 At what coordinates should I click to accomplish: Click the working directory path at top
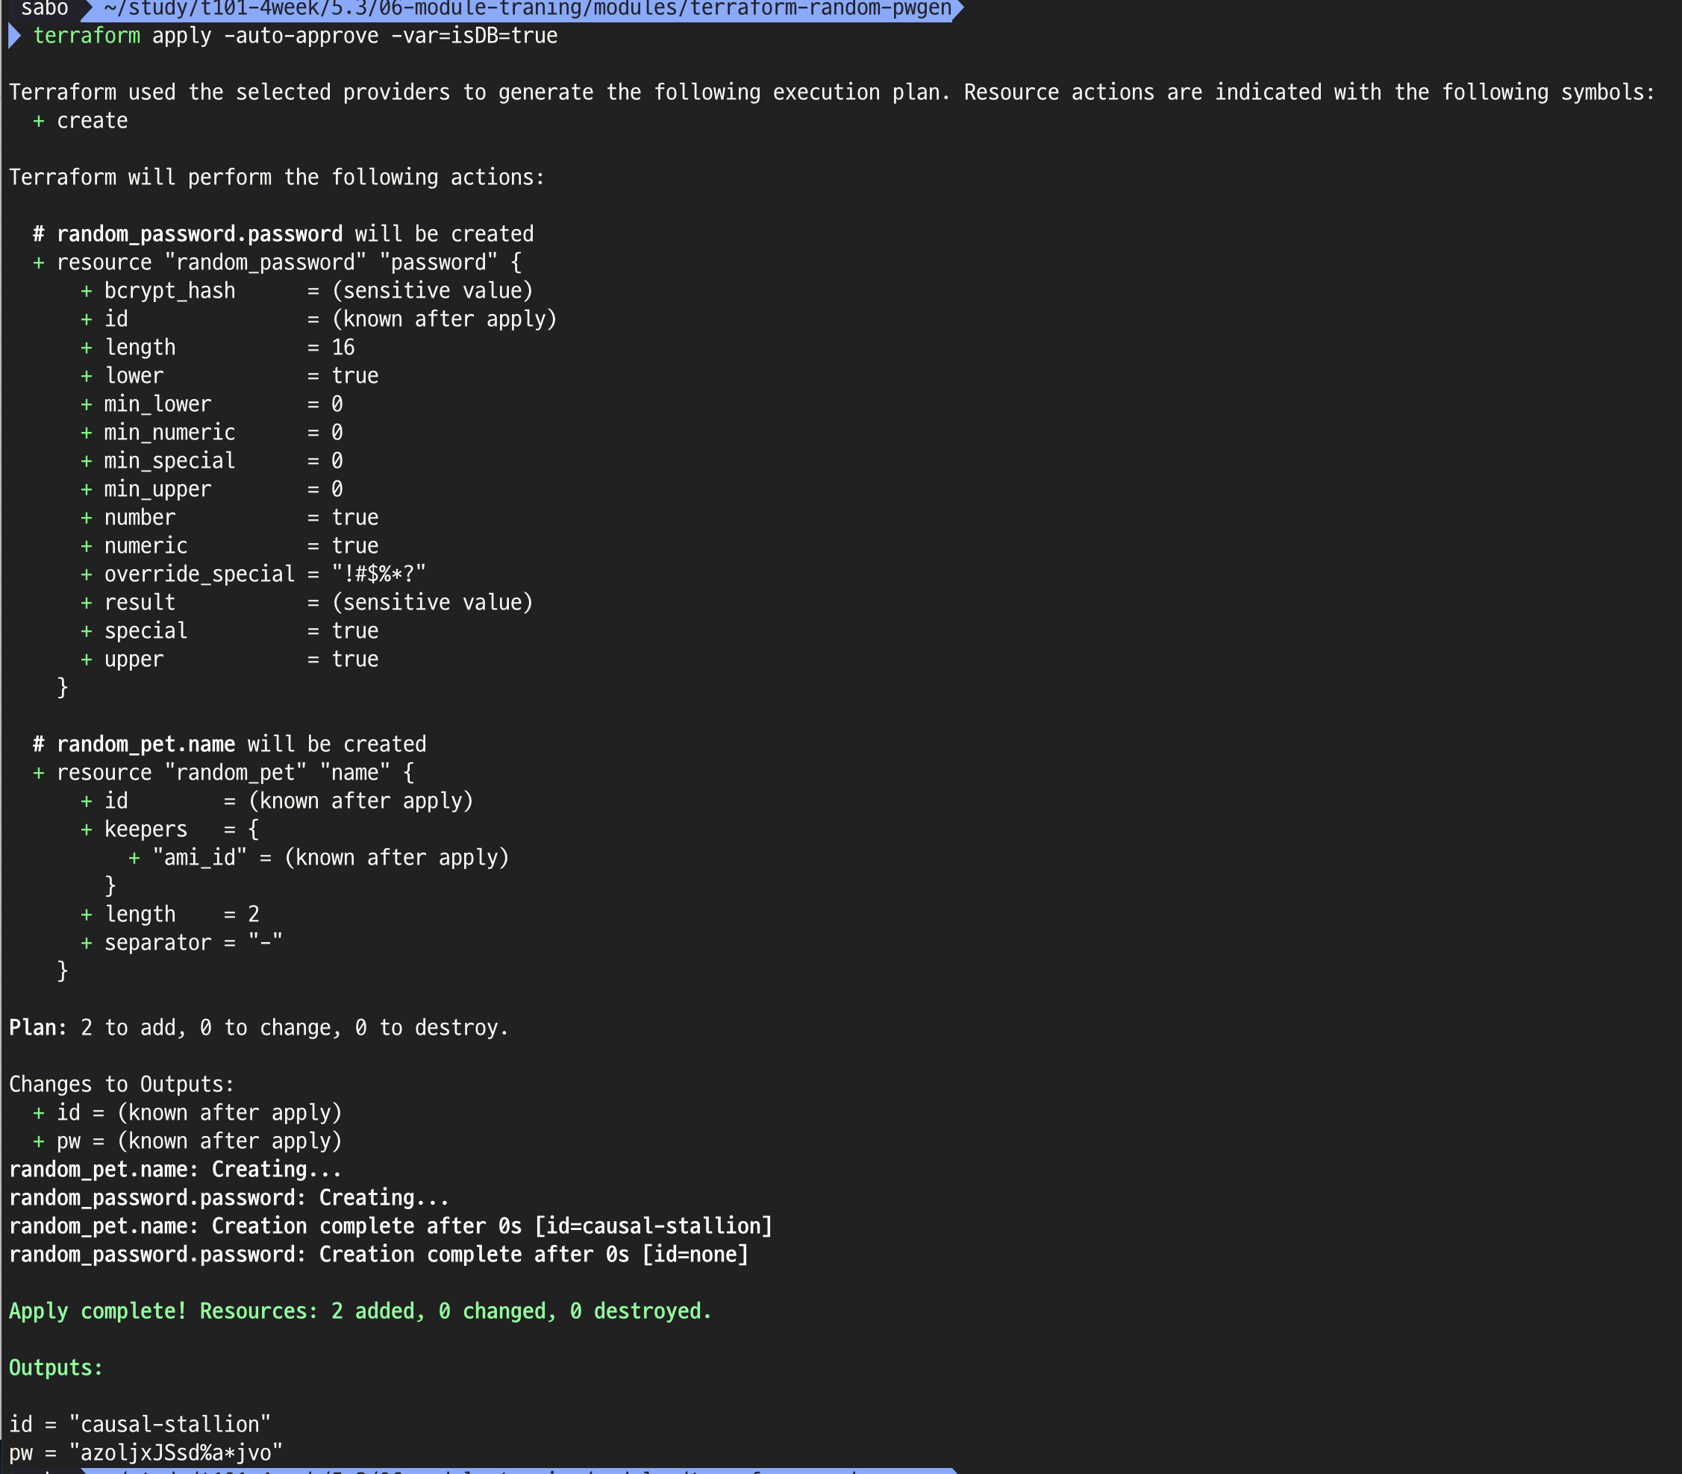(527, 9)
